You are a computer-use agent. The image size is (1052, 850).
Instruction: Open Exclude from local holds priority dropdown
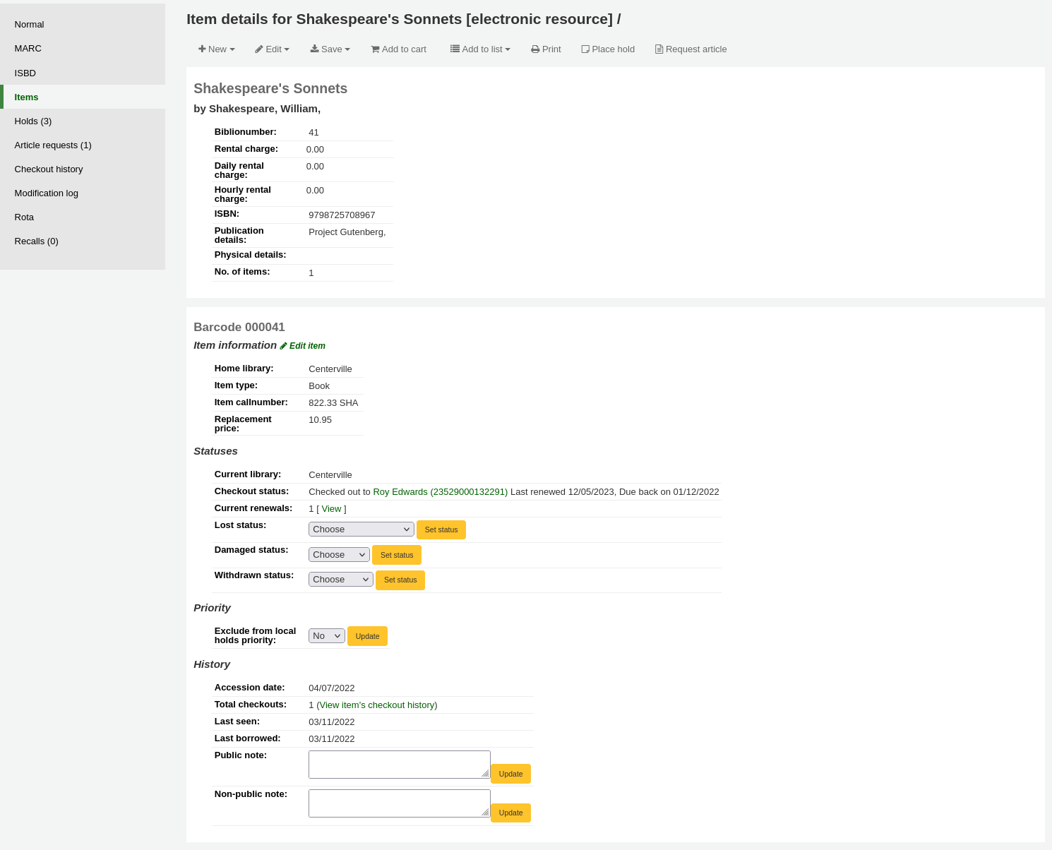[x=326, y=636]
